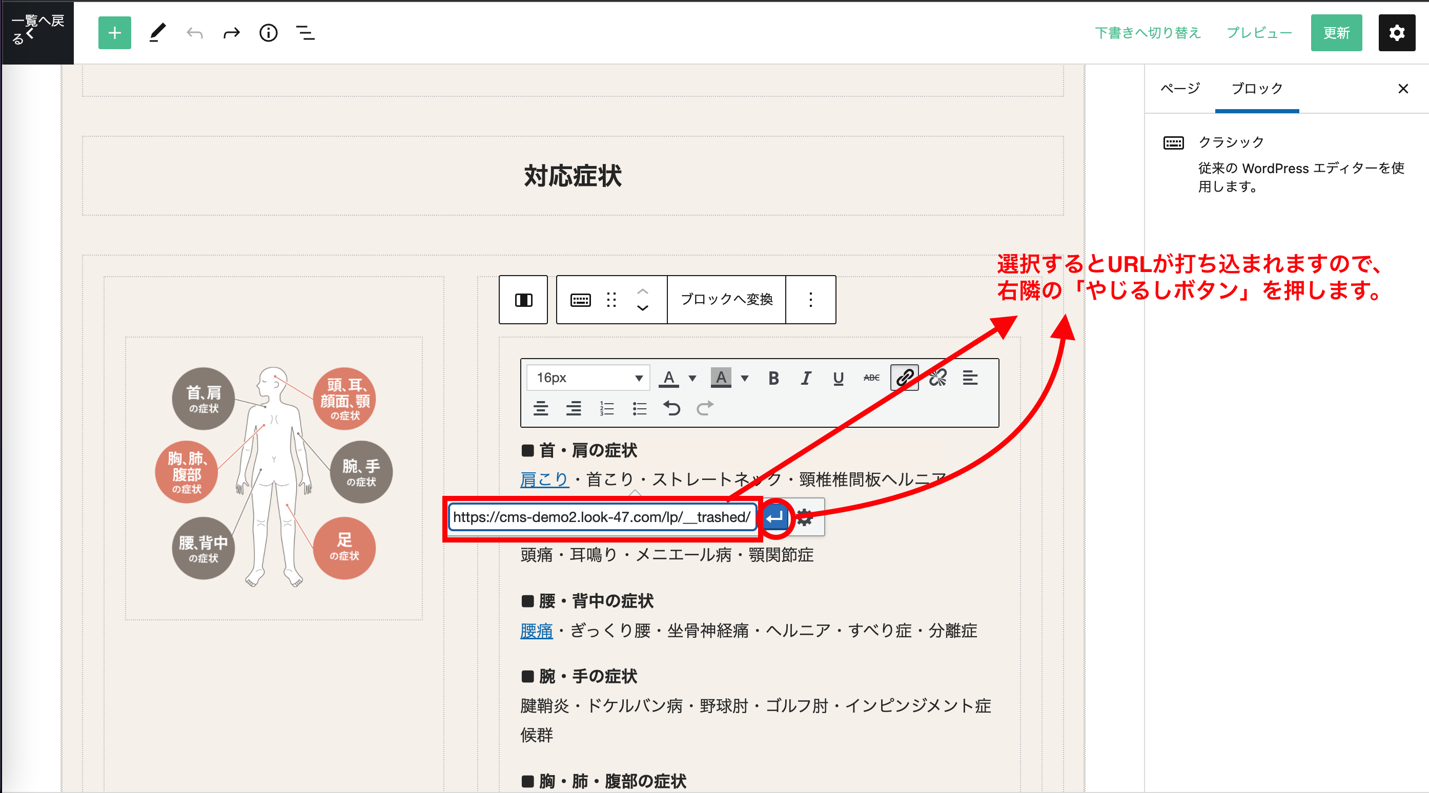
Task: Switch to the ページ tab
Action: click(1180, 88)
